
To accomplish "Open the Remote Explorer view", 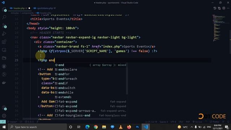I will click(4, 50).
